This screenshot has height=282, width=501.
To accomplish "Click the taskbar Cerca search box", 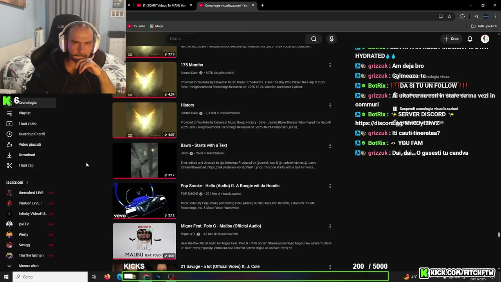I will [50, 277].
